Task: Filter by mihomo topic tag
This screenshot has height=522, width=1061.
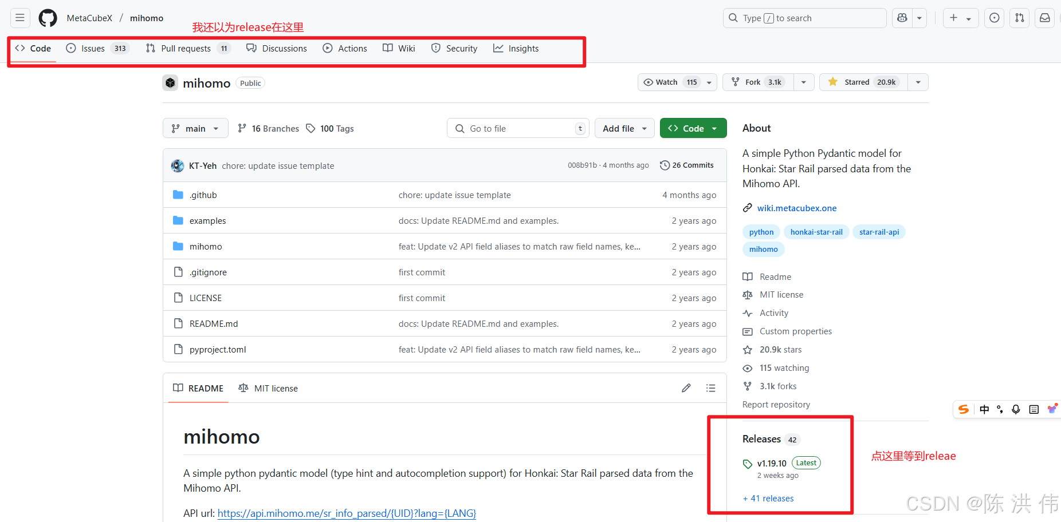Action: click(764, 249)
